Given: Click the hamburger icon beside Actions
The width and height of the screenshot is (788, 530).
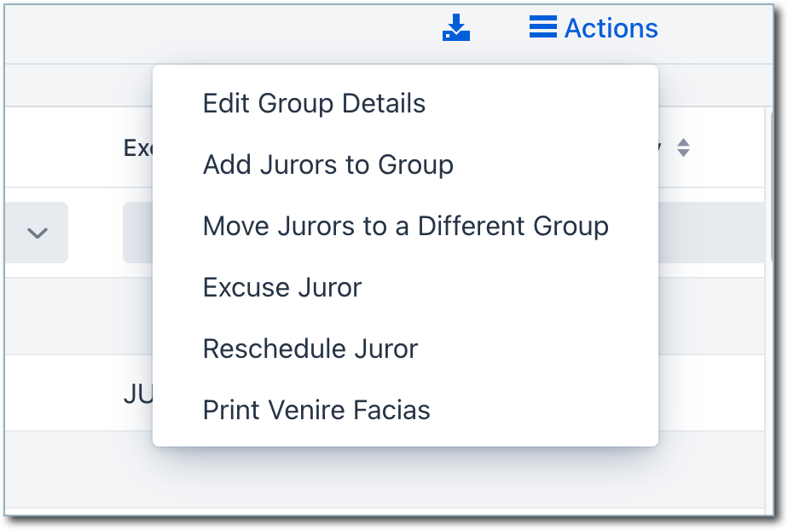Looking at the screenshot, I should point(542,27).
